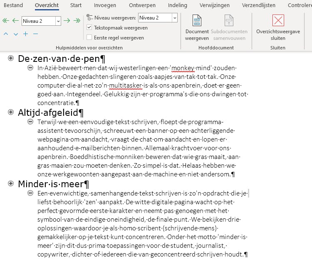Image resolution: width=312 pixels, height=259 pixels.
Task: Click heading text 'Minder is meer'
Action: pos(51,184)
